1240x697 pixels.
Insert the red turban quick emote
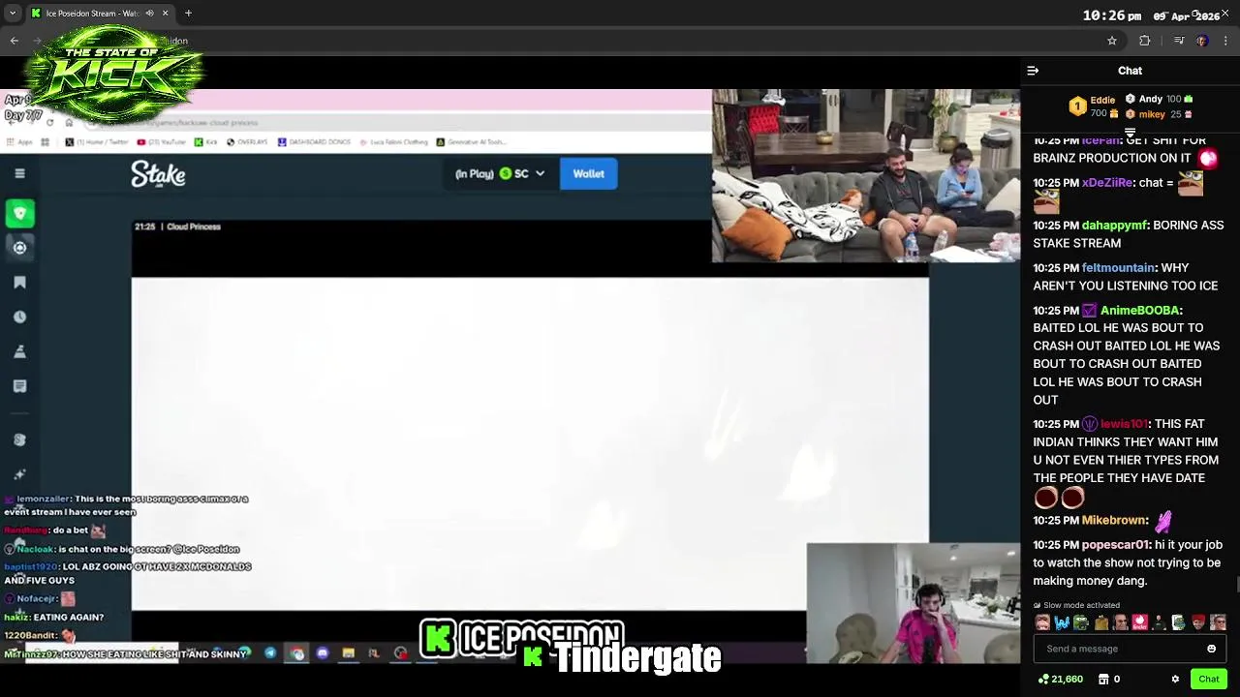[1198, 622]
